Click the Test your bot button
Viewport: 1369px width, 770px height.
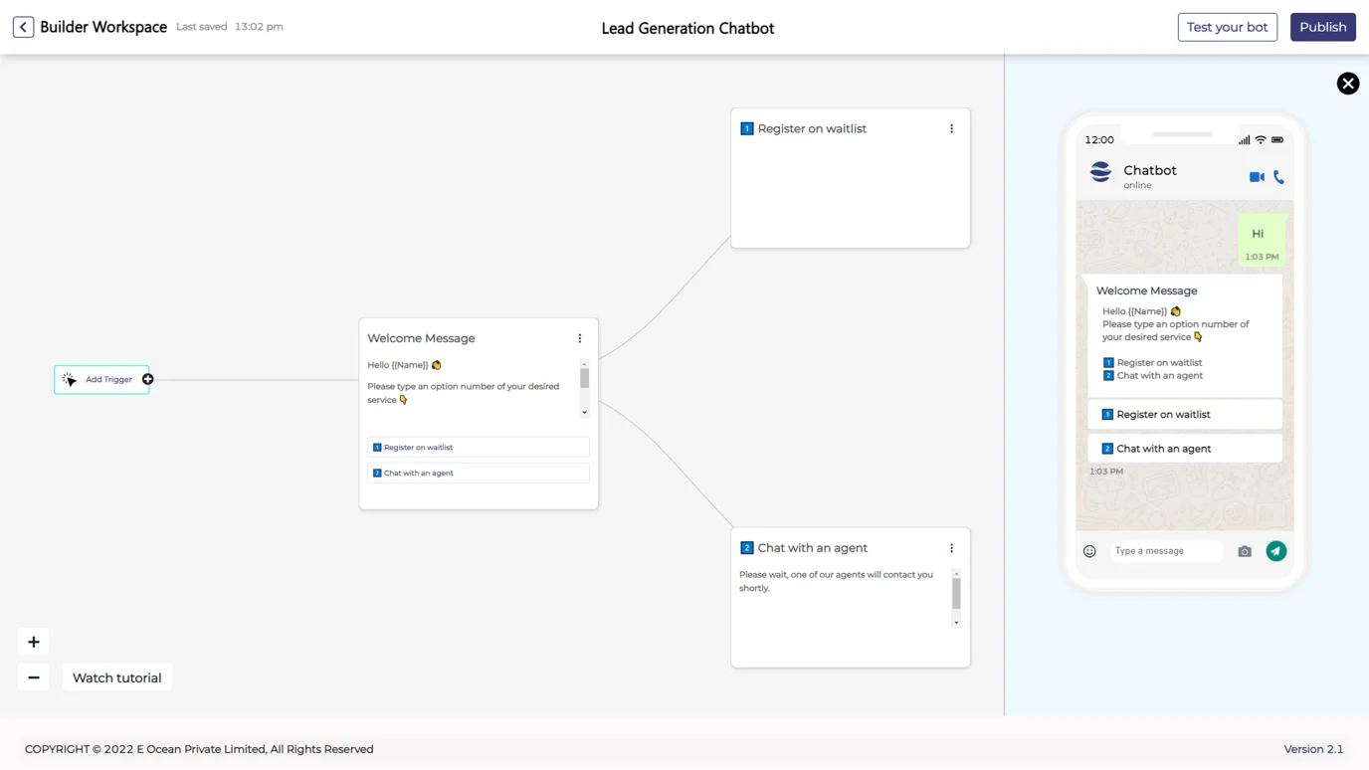click(1227, 27)
